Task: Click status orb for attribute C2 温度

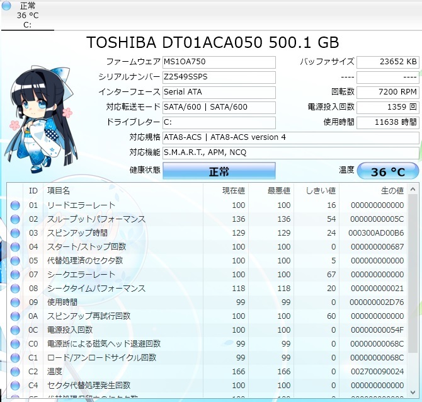Action: [15, 372]
